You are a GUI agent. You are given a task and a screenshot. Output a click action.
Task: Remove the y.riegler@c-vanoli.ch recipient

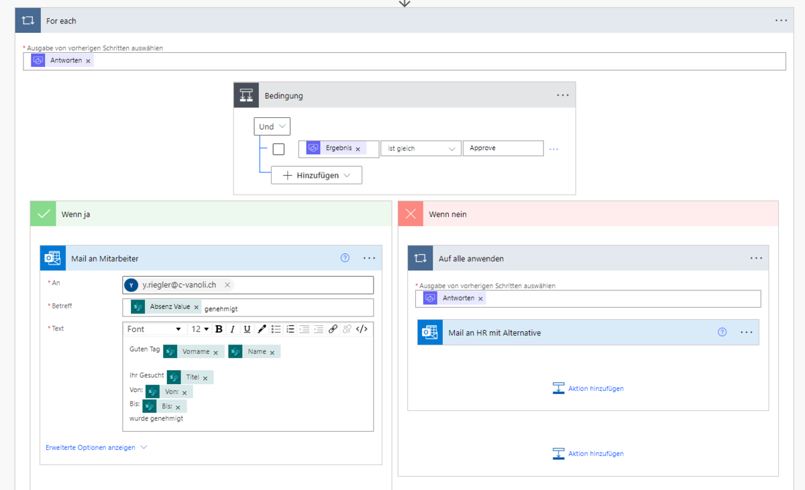[x=227, y=285]
